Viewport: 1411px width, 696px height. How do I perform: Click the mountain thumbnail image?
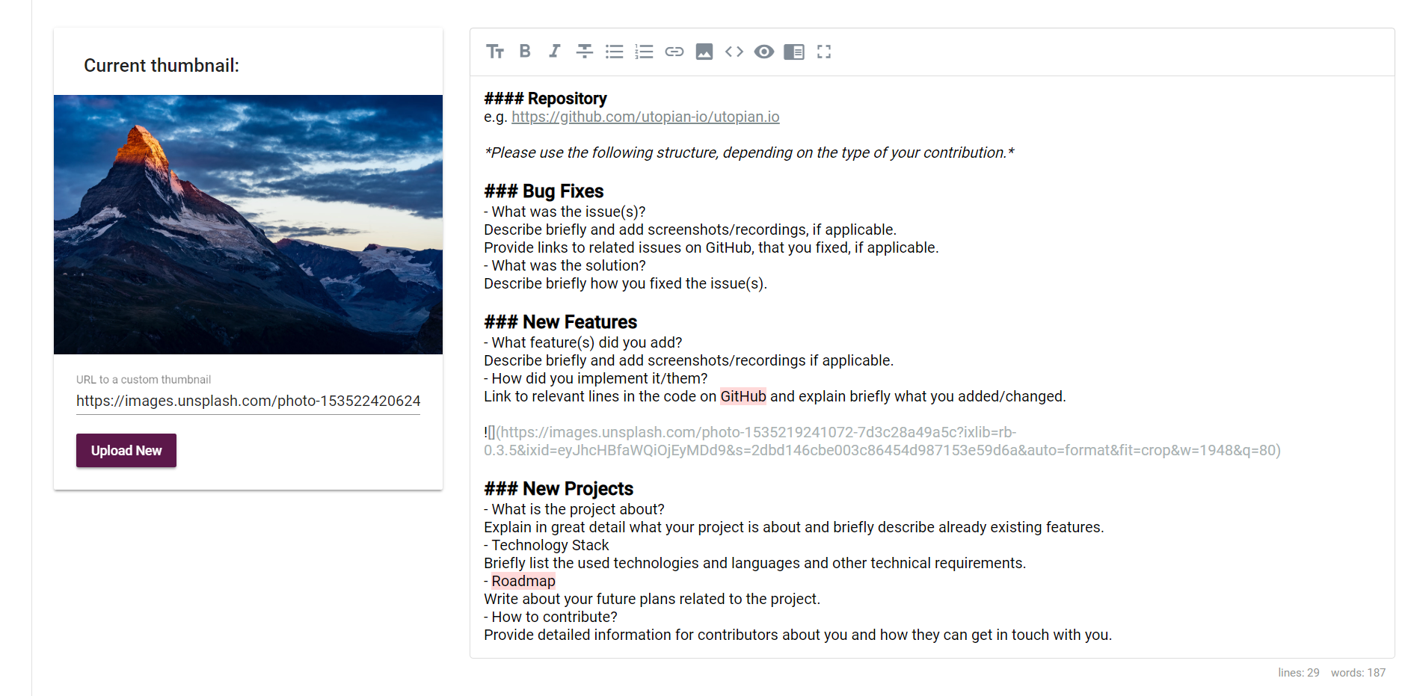[x=248, y=224]
